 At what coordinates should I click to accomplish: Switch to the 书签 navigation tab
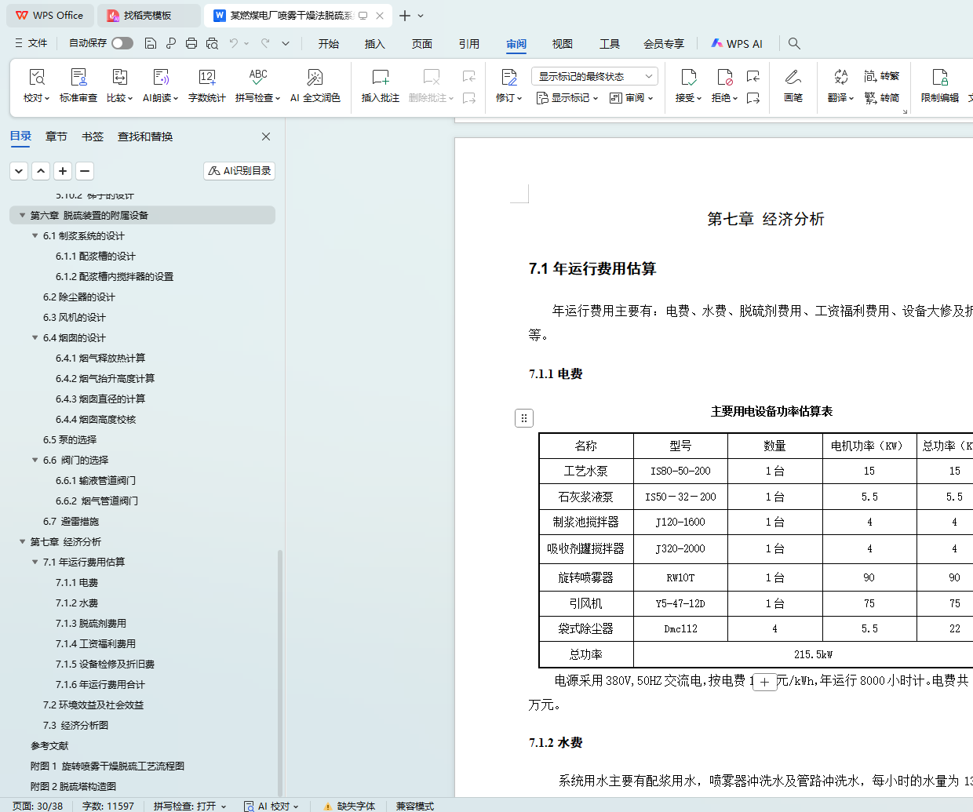(x=93, y=137)
